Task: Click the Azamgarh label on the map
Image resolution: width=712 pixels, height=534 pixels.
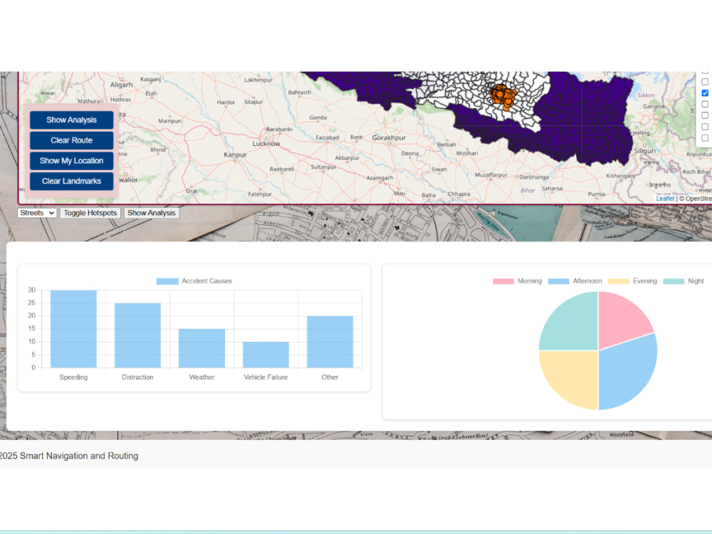Action: [x=379, y=178]
